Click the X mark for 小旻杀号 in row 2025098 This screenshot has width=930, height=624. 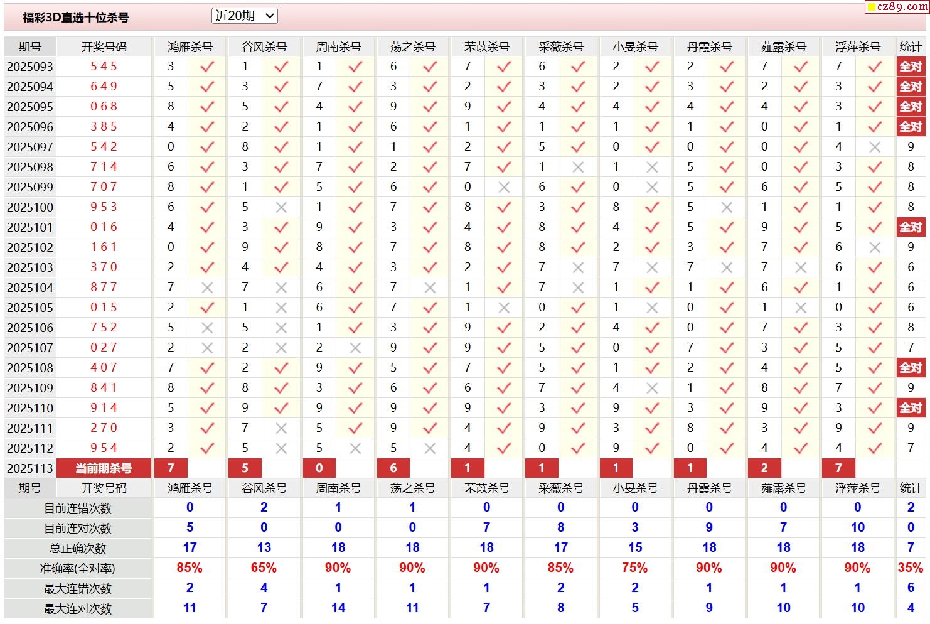652,167
